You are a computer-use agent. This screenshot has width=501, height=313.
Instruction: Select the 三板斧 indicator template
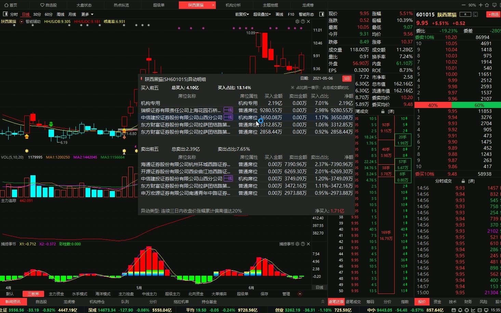pyautogui.click(x=33, y=294)
